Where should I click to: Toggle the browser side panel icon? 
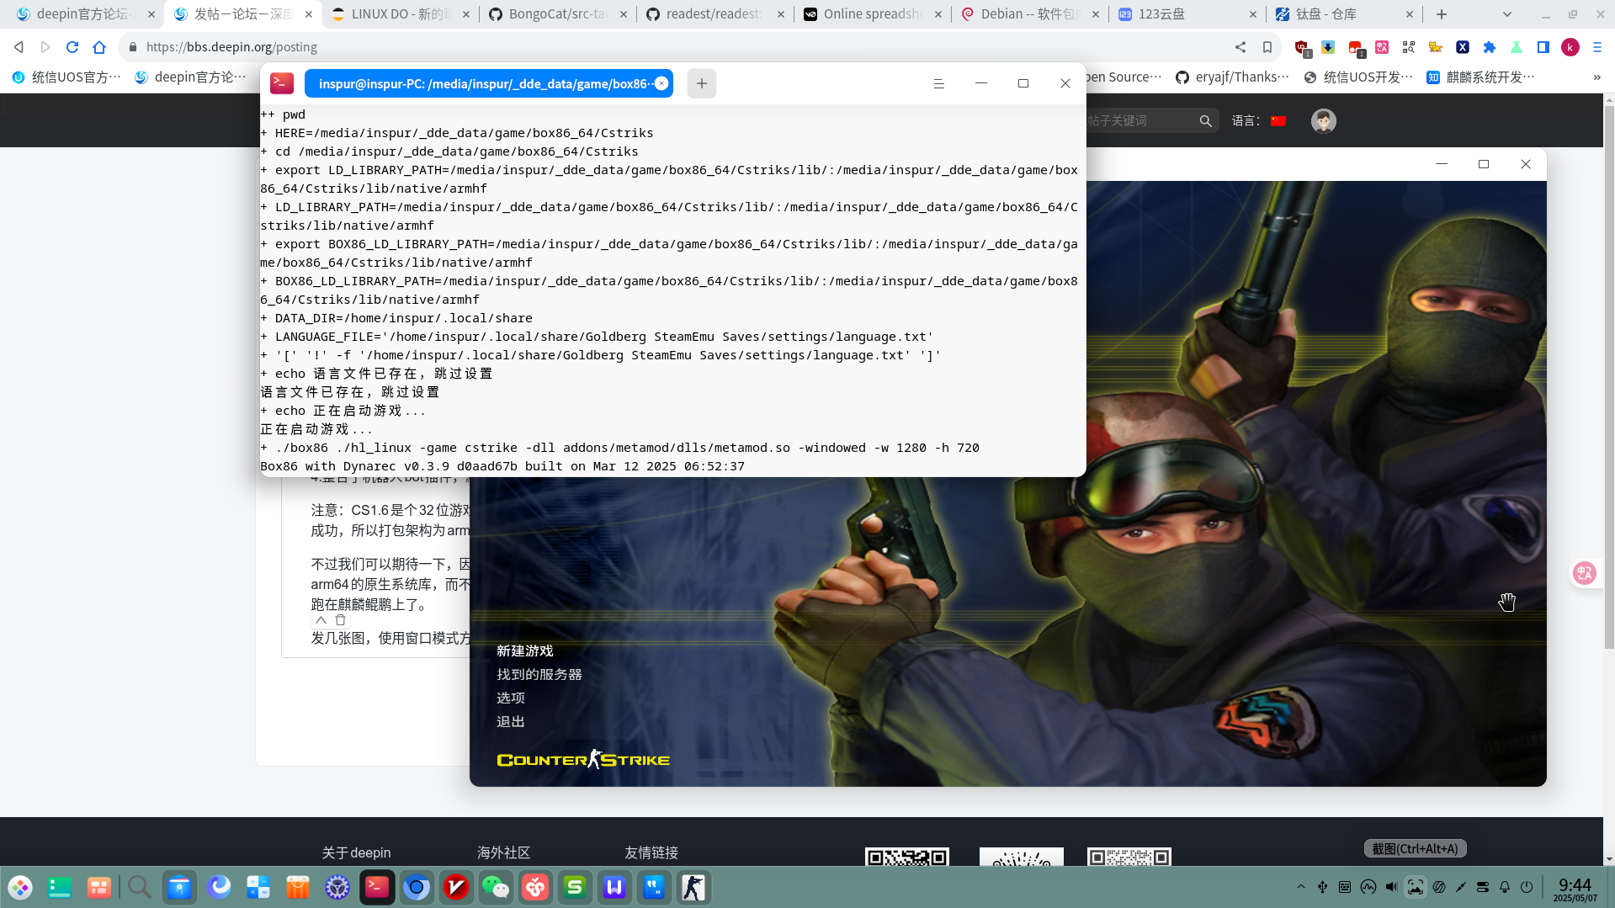tap(1543, 47)
